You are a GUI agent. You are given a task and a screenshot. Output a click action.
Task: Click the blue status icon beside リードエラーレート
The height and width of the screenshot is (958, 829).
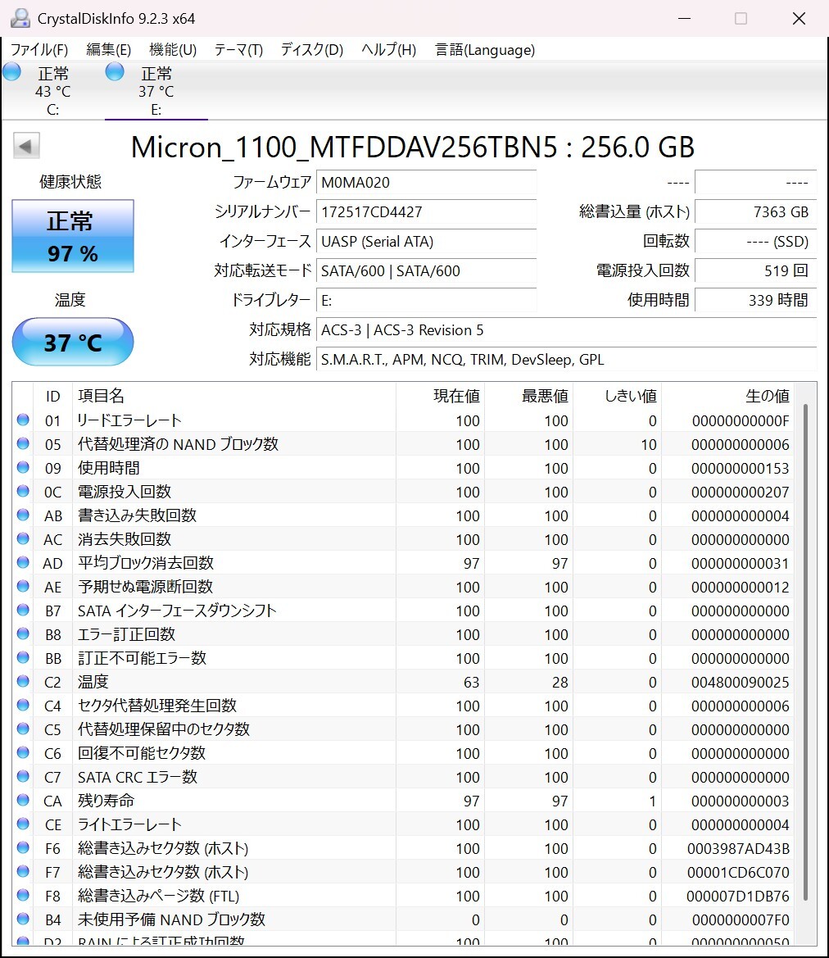[x=23, y=420]
